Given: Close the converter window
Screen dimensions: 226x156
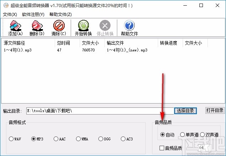Looking at the screenshot, I should pyautogui.click(x=217, y=5).
